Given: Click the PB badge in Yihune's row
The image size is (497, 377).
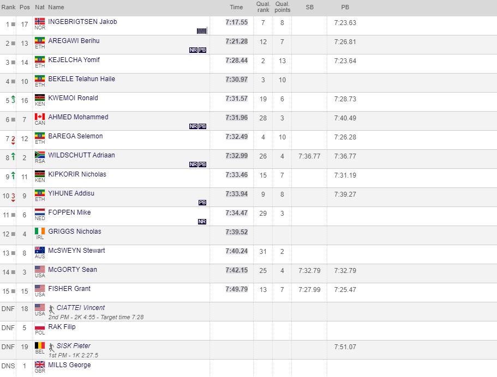Looking at the screenshot, I should coord(202,203).
